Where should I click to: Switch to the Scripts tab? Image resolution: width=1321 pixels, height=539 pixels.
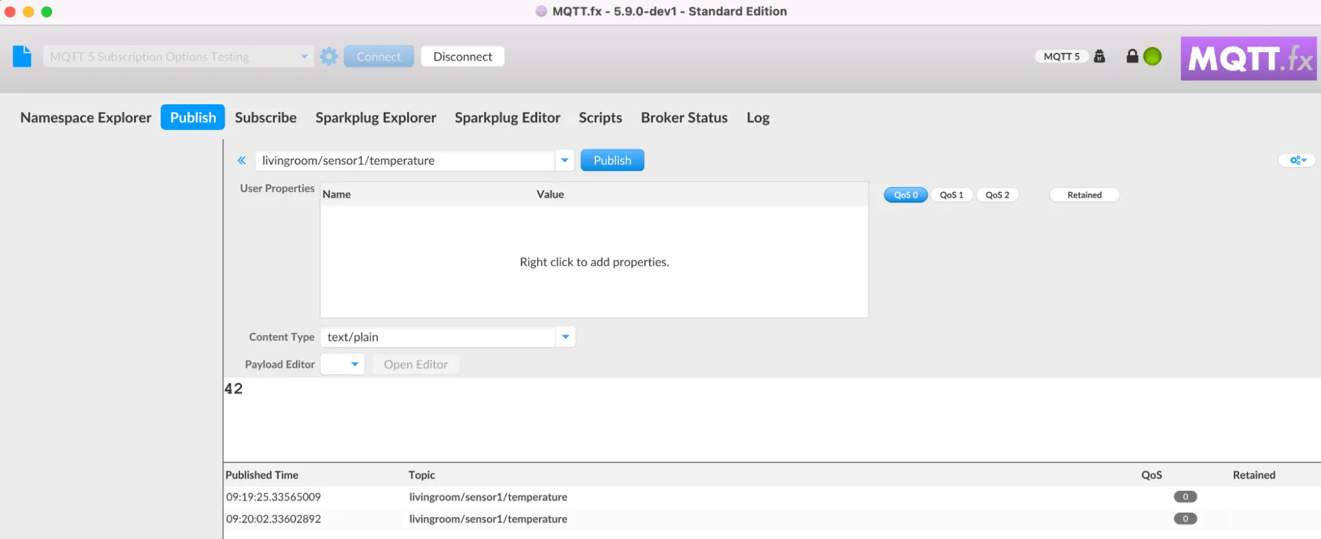600,117
